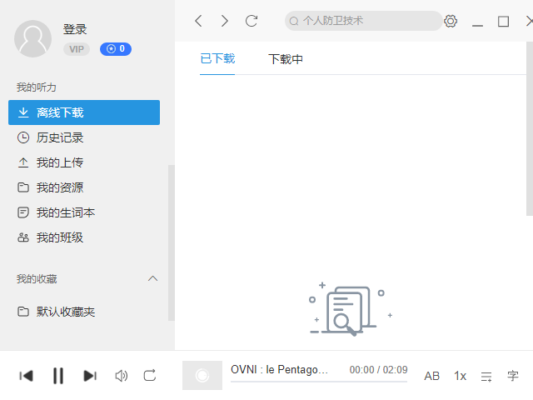Click the upload arrow icon beside 我的上传
Image resolution: width=533 pixels, height=400 pixels.
coord(23,162)
